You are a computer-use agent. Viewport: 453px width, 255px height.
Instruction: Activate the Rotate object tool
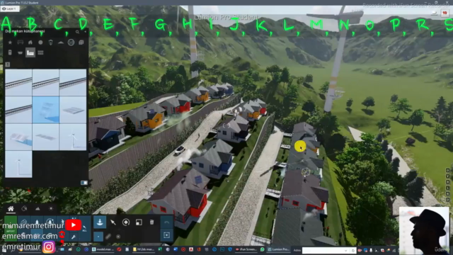(126, 222)
